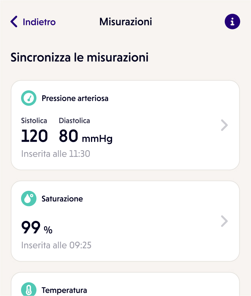Screen dimensions: 251x296
Task: Click the diastolic value 80
Action: [x=69, y=136]
